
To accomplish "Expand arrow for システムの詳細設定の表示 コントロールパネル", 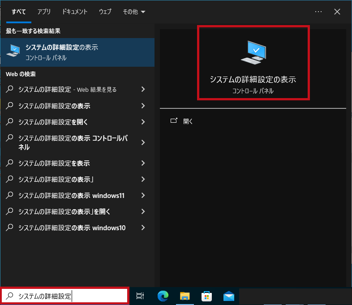I will (x=143, y=142).
